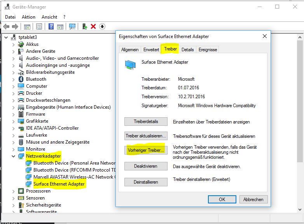Expand the Andere Geräte category

pyautogui.click(x=13, y=52)
